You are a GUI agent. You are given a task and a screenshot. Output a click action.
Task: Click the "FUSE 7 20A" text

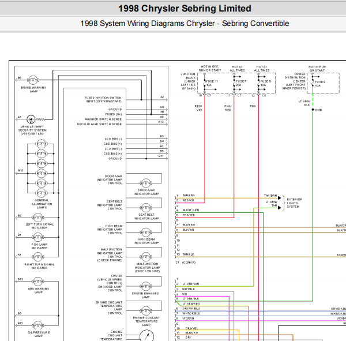[241, 83]
